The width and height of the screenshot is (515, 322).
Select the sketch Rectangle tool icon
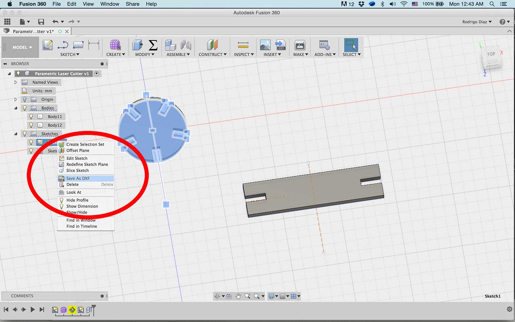(78, 45)
